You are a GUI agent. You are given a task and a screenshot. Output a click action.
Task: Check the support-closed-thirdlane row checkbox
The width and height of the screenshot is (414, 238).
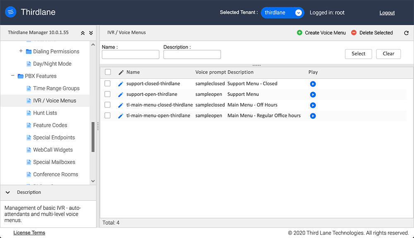tap(108, 83)
